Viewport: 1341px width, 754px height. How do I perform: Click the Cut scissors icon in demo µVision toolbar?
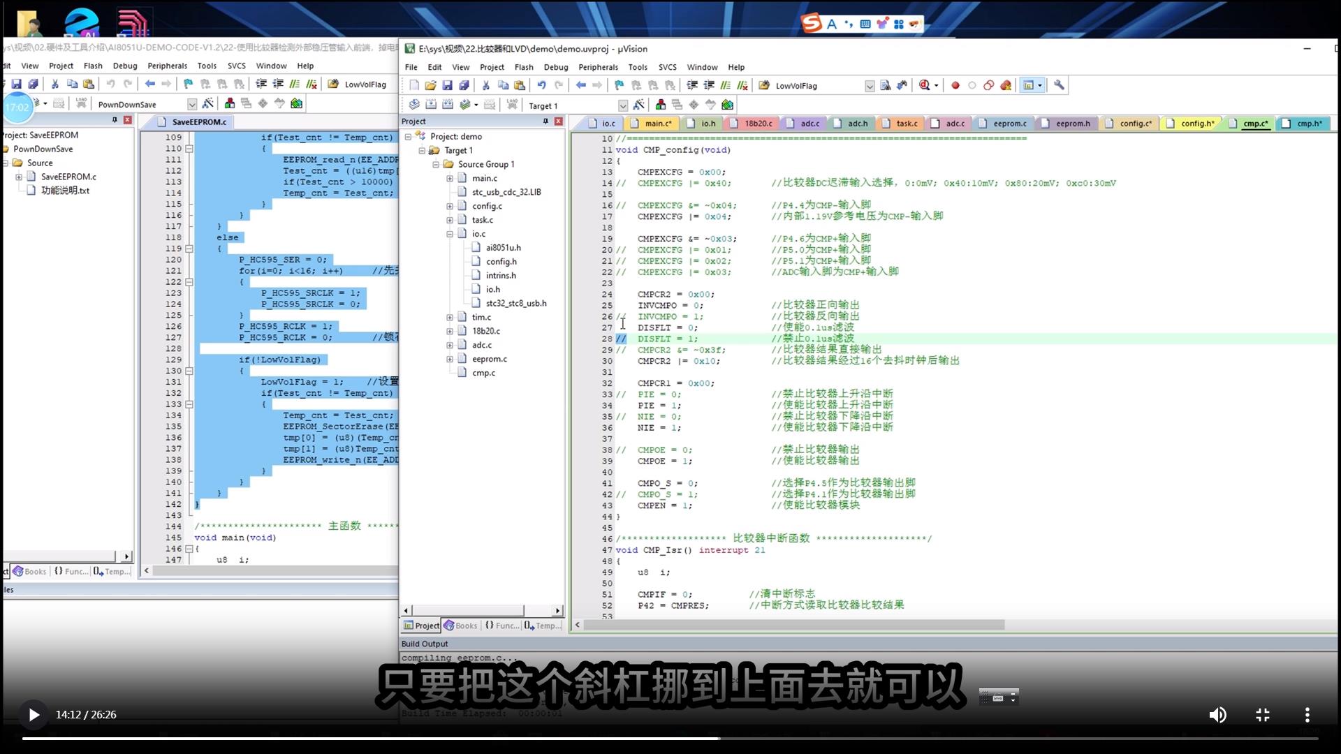click(x=485, y=85)
